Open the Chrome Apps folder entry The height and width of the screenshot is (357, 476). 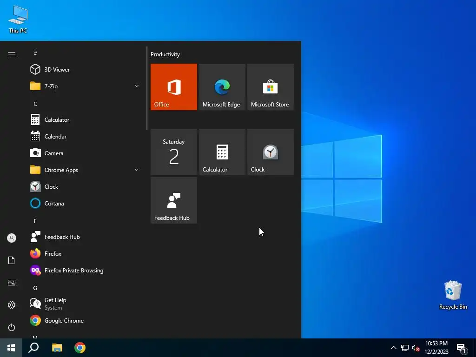coord(85,170)
